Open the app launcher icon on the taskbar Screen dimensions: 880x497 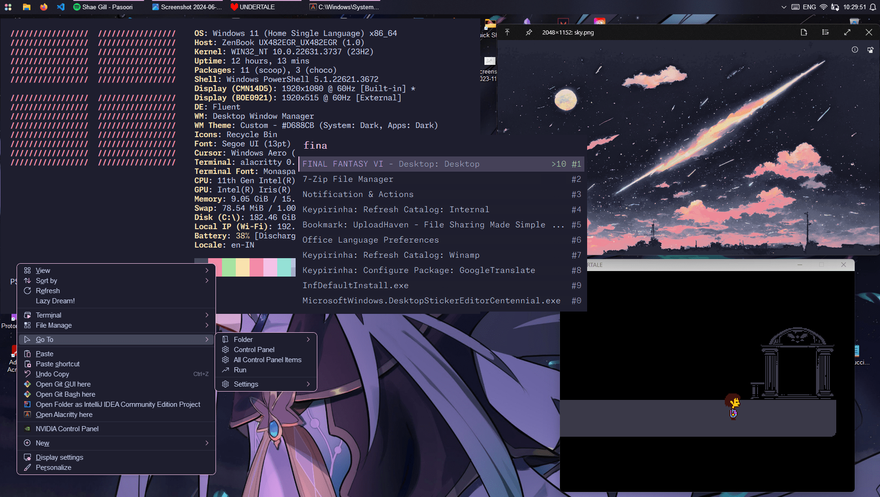pos(8,7)
